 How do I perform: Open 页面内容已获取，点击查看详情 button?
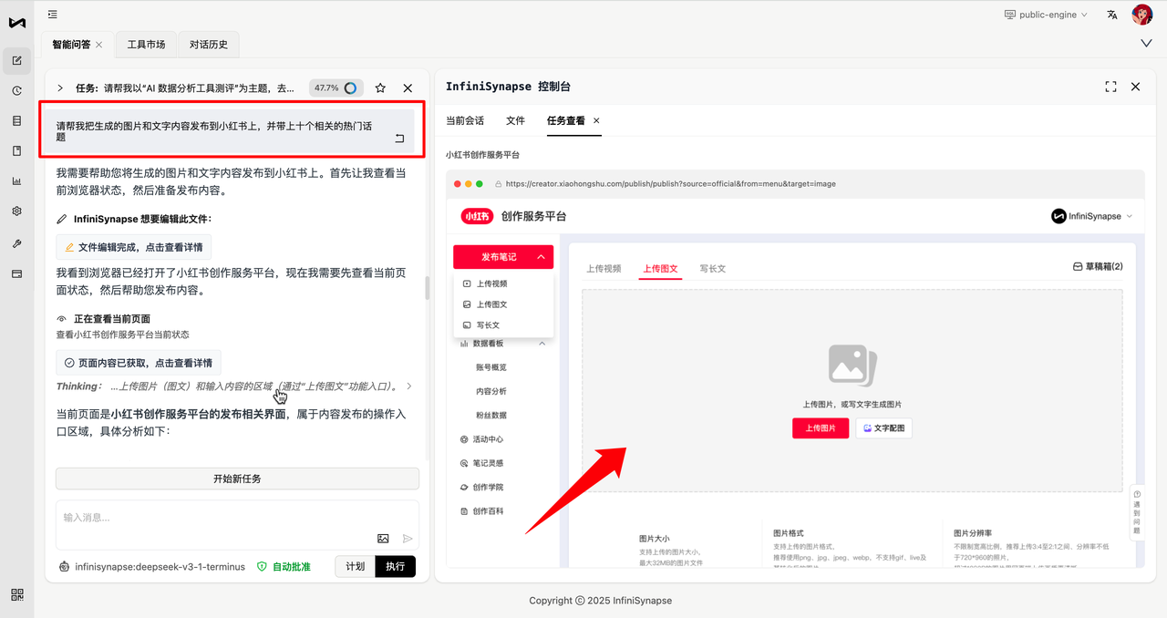pos(139,363)
